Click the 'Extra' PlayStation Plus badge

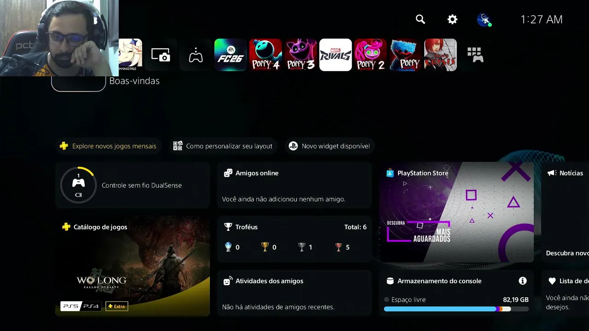pos(116,306)
